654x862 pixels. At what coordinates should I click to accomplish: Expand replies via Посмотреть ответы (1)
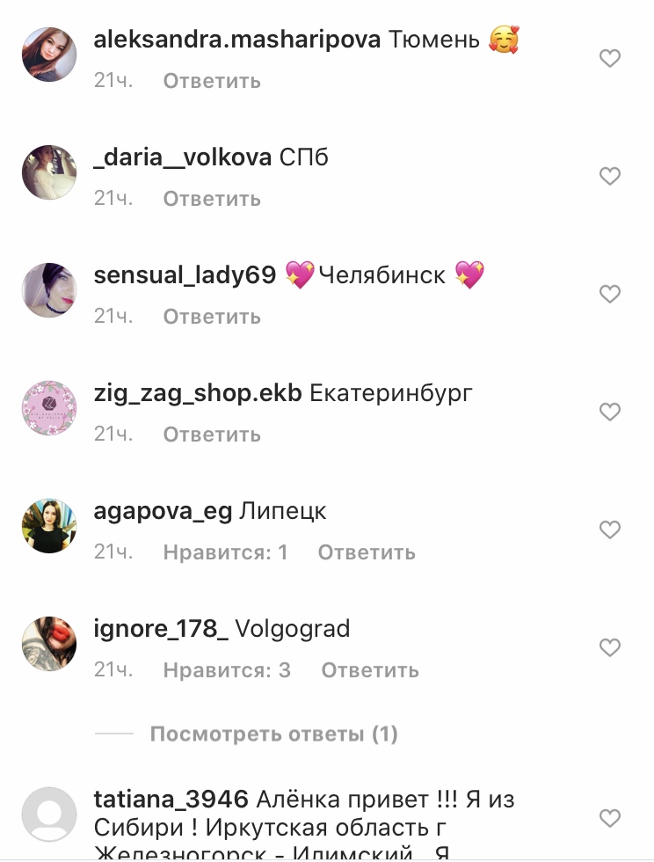tap(273, 734)
